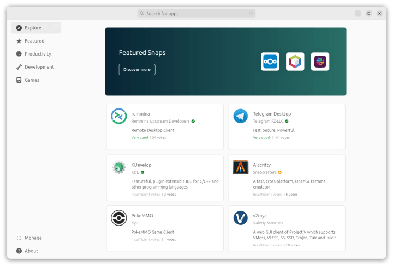Click verified badge next to Remmina Upstream Developers
The height and width of the screenshot is (267, 393).
(x=193, y=121)
